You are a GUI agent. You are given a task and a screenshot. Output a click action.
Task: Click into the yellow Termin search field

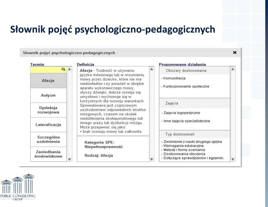(48, 70)
